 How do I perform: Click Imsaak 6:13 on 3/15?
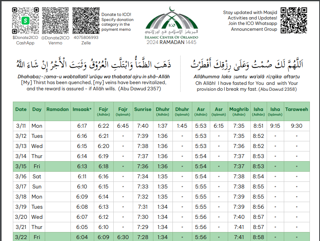(82, 167)
